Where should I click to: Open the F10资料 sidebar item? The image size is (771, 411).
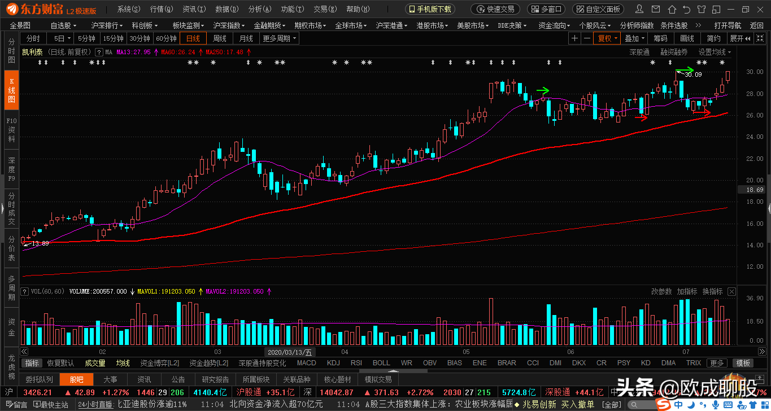(11, 129)
